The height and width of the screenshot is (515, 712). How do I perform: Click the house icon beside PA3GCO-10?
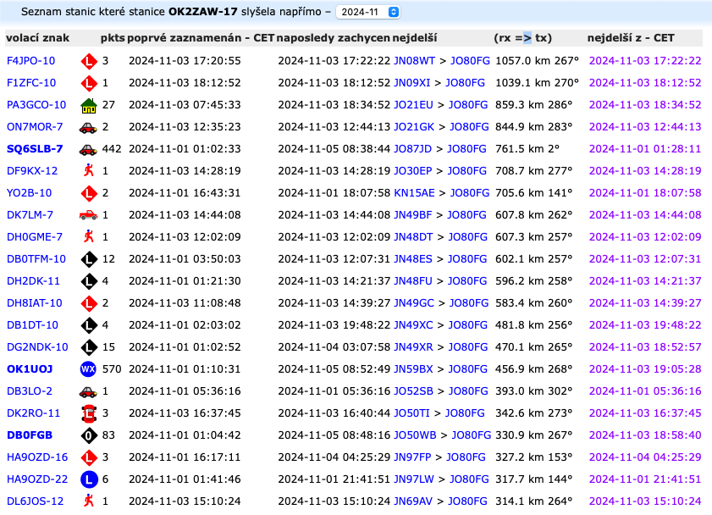point(88,105)
